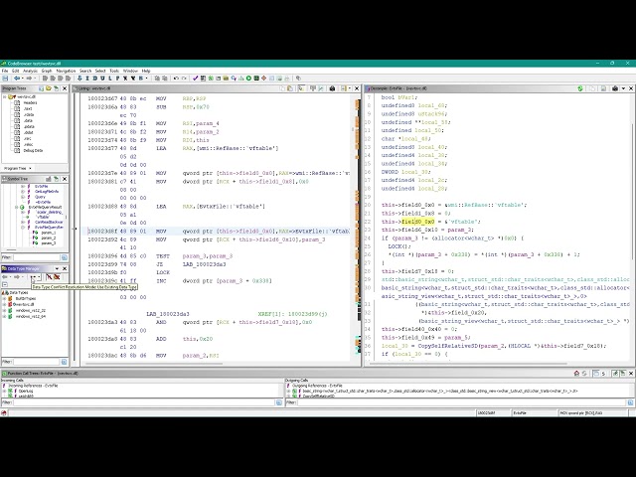Viewport: 636px width, 477px height.
Task: Go to next function with the F icon
Action: 117,79
